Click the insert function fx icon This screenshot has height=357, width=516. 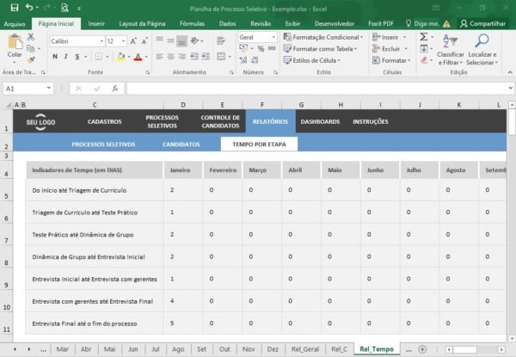[x=115, y=89]
